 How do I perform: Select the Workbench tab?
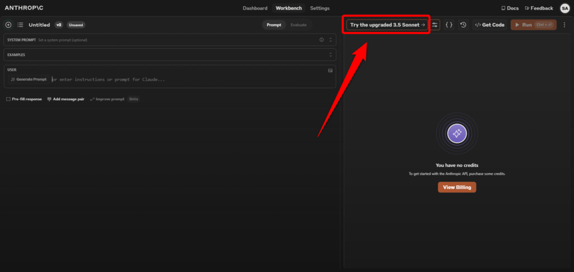pos(289,8)
